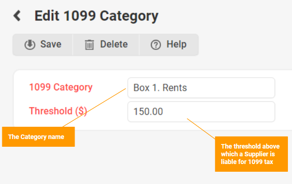
Task: Click the orange 'The Category name' callout
Action: pos(38,137)
